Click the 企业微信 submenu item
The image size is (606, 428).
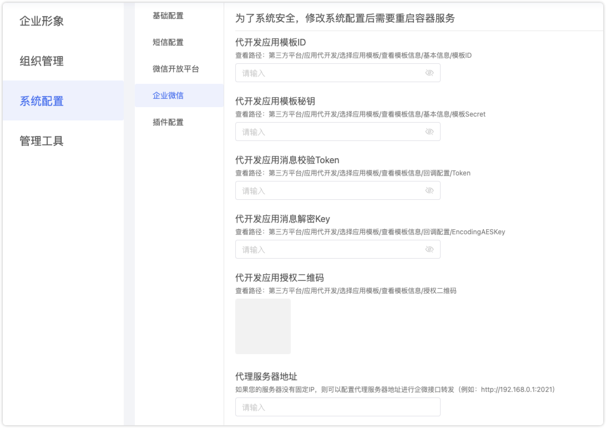click(168, 95)
